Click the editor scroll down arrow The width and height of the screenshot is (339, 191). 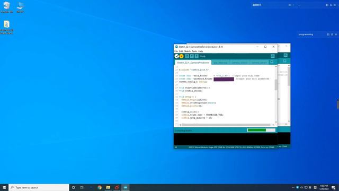point(276,122)
